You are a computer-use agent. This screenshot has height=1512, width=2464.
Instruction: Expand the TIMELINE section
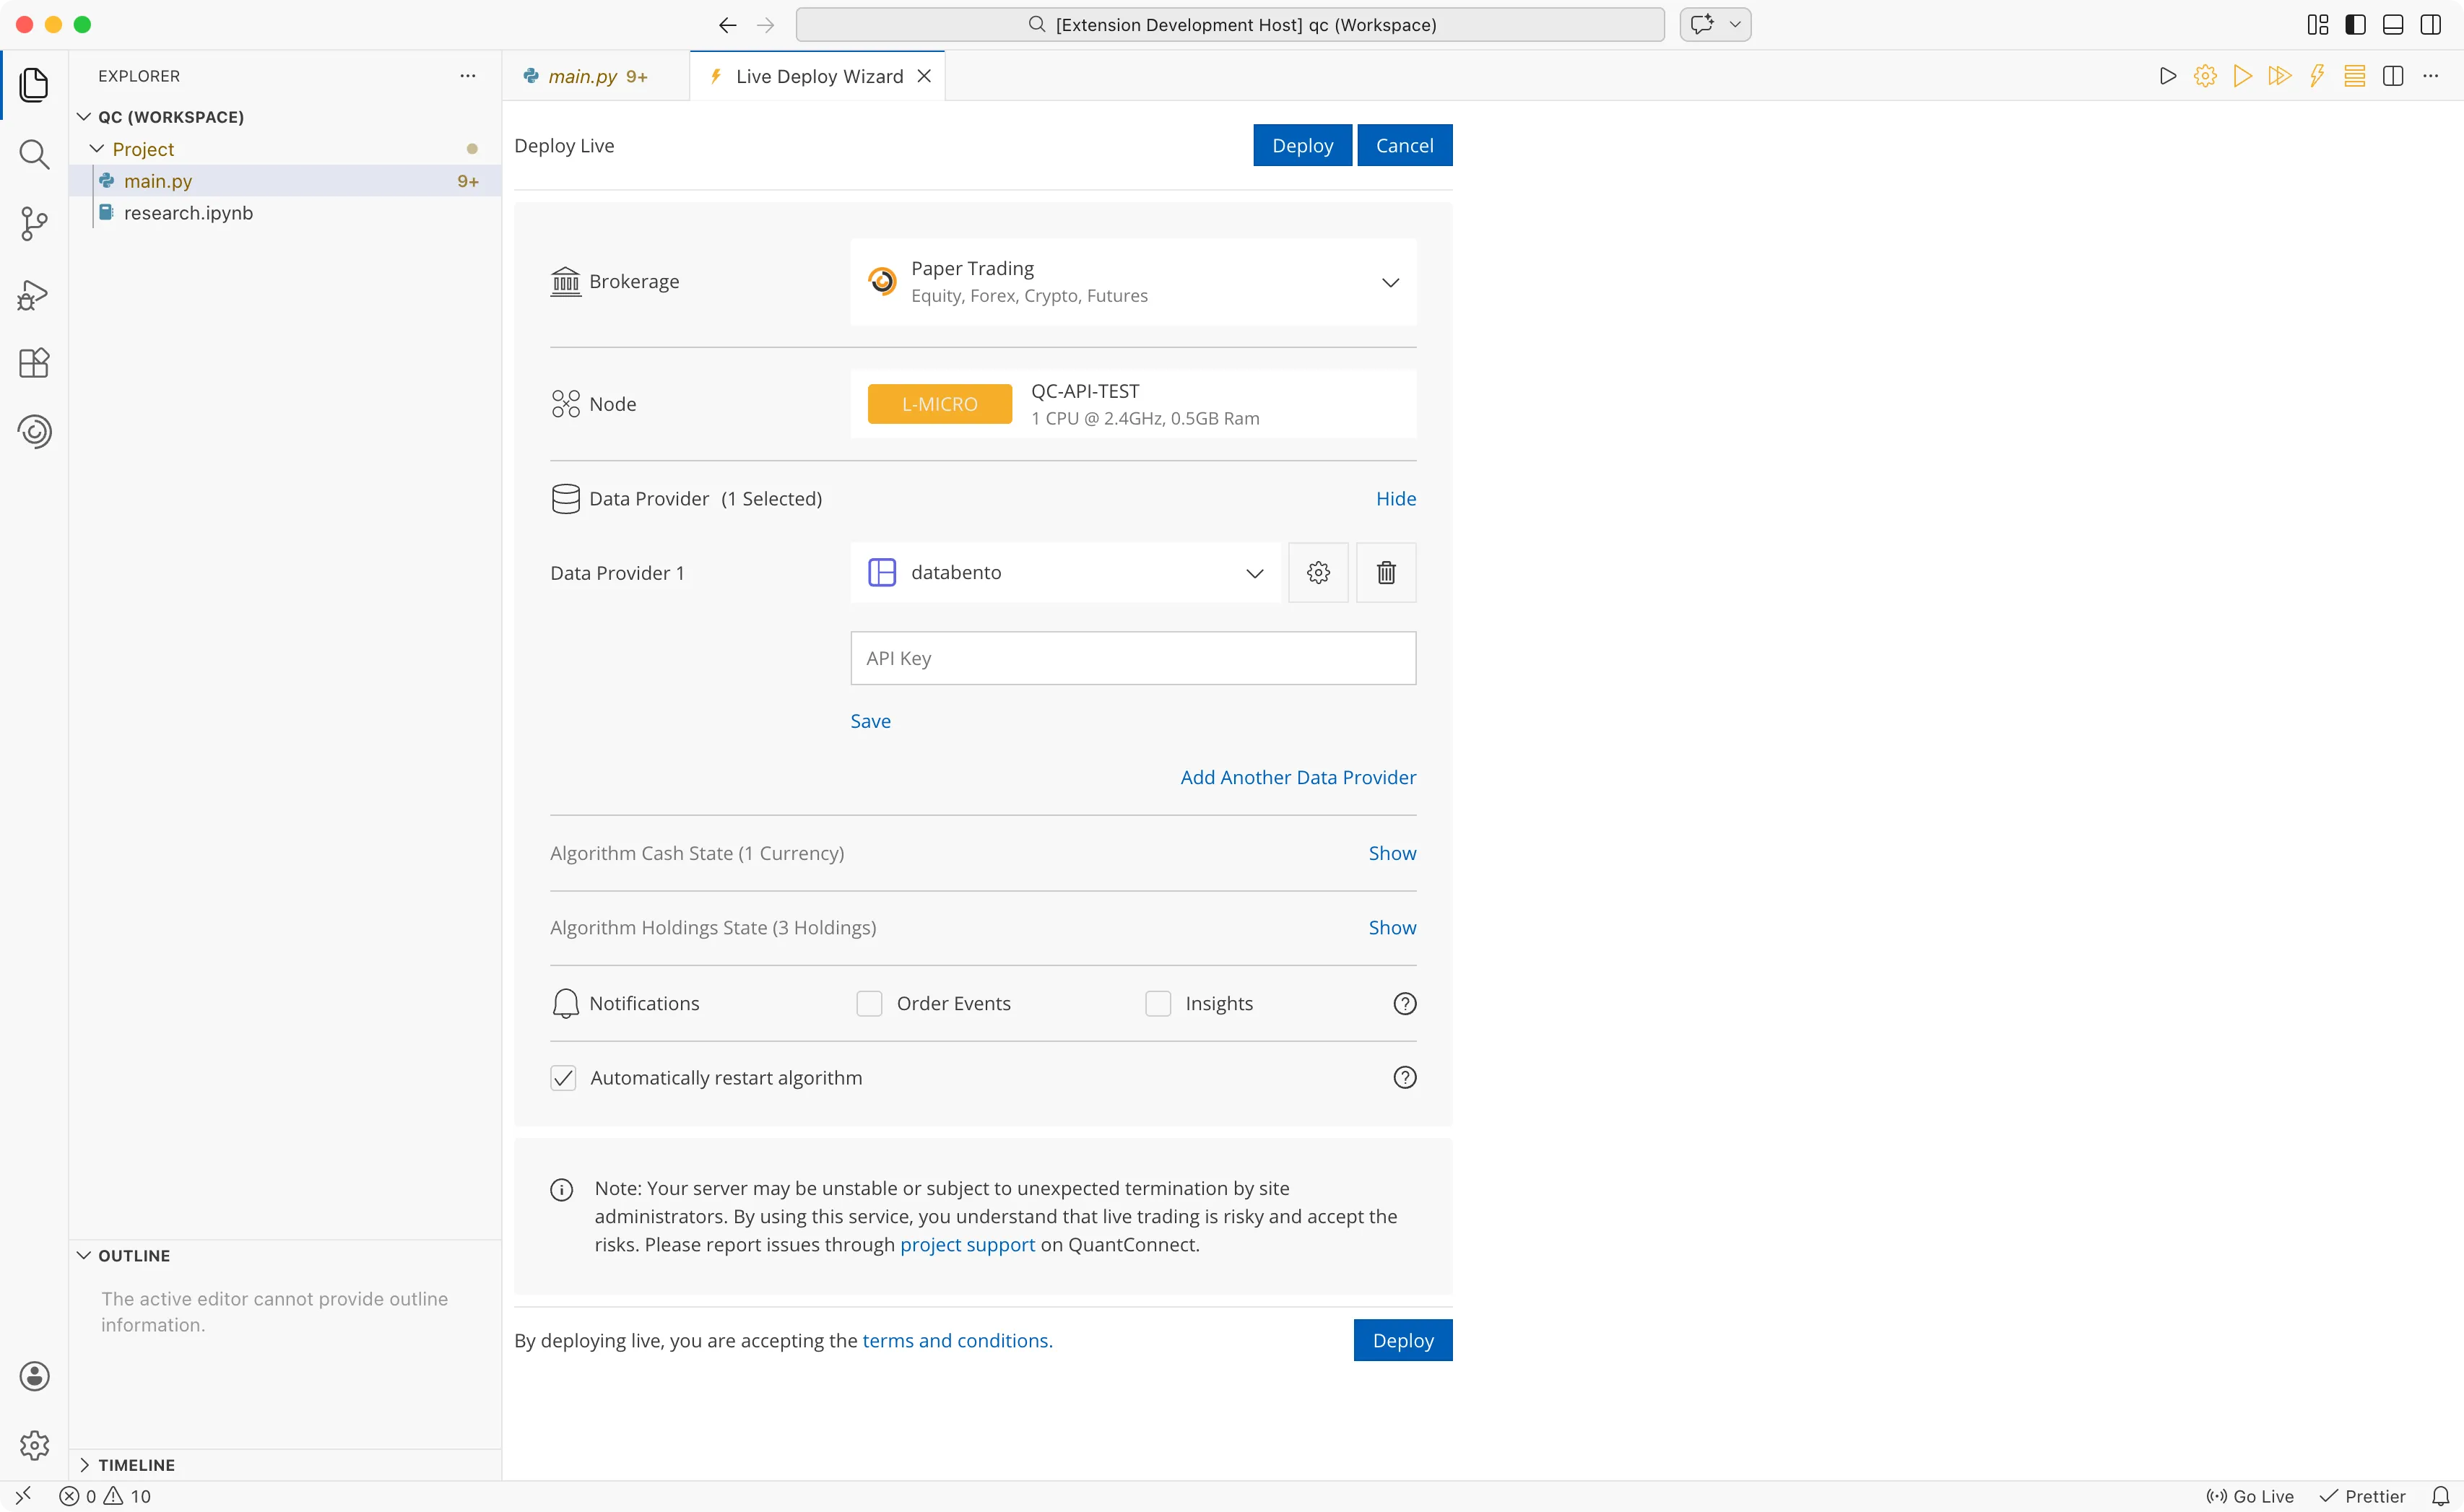(136, 1465)
